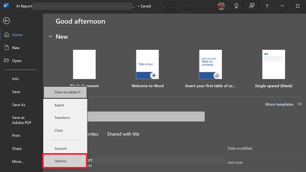
Task: Click the Date modified column header
Action: click(x=240, y=148)
